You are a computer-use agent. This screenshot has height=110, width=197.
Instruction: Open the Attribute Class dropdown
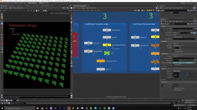coord(176,35)
